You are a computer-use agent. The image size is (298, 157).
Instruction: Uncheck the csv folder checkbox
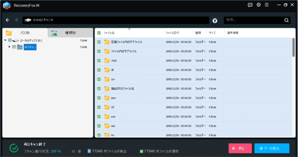coord(99,79)
